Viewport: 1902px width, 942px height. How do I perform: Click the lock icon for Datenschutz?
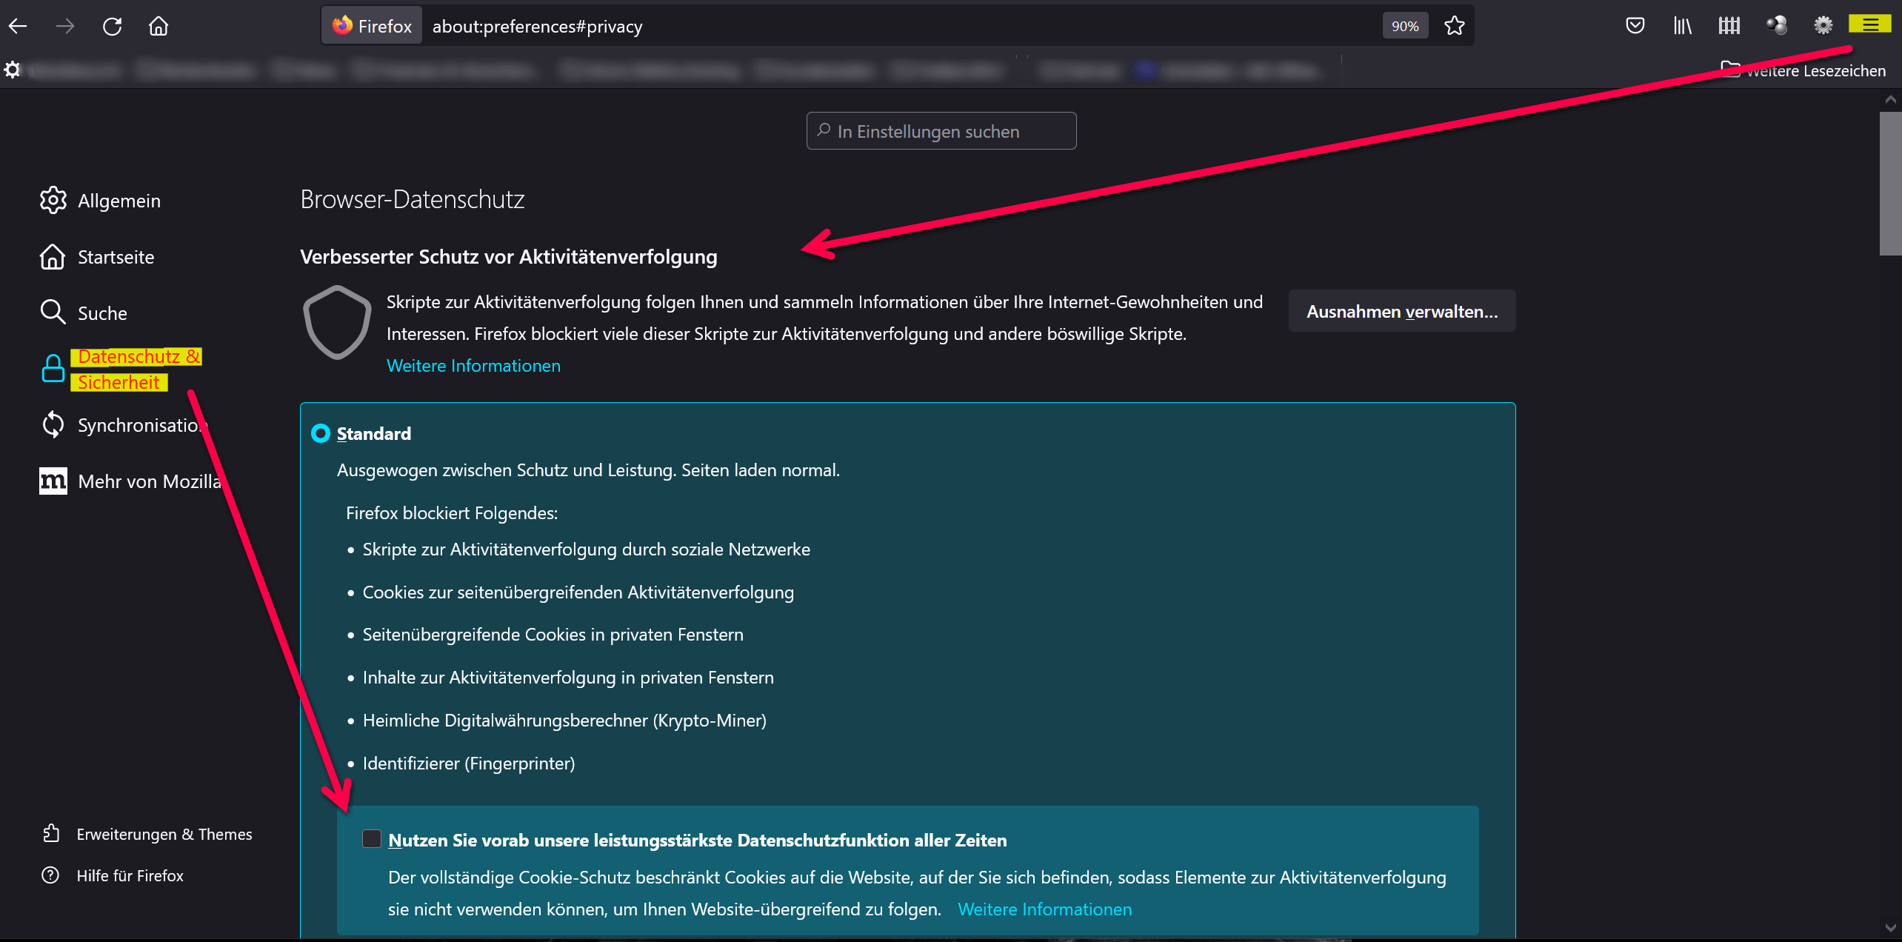[53, 369]
